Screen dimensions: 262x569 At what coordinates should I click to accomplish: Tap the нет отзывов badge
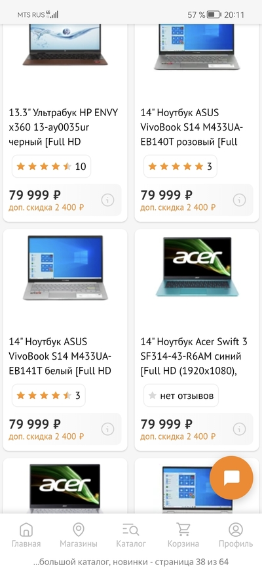pos(181,396)
